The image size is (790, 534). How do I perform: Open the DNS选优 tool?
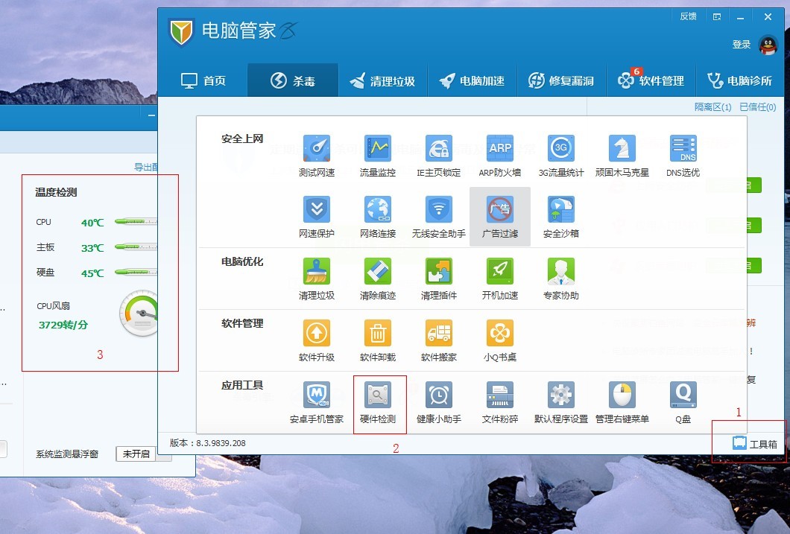coord(683,156)
